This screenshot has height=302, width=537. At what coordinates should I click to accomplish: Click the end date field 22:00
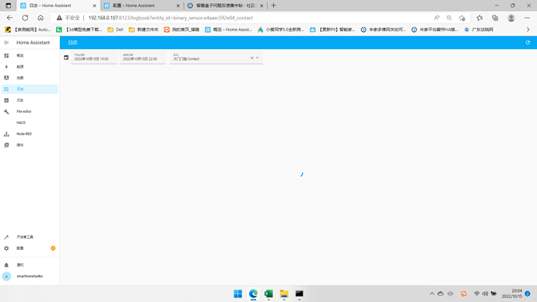142,58
